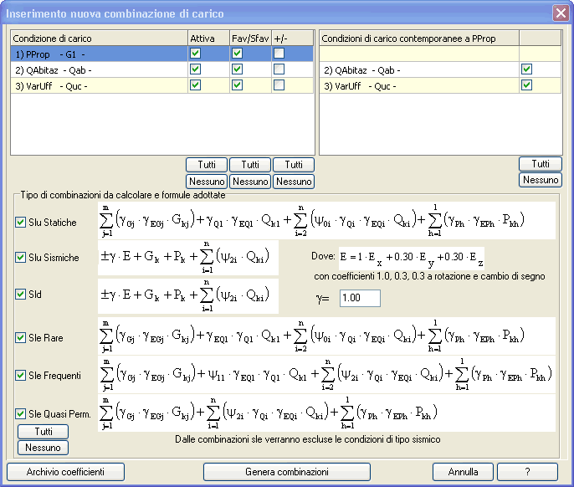The width and height of the screenshot is (574, 487).
Task: Toggle the Sld combination checkbox
Action: point(21,296)
